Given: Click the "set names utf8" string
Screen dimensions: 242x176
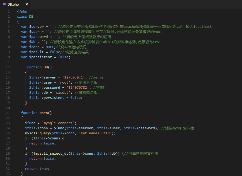Looking at the screenshot, I should pyautogui.click(x=95, y=133).
